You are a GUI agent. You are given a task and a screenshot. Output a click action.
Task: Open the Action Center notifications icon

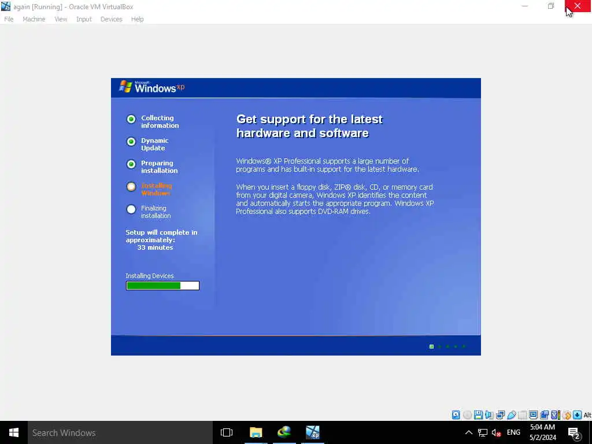coord(574,434)
